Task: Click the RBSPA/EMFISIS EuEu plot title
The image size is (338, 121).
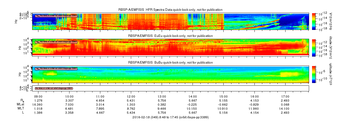Action: [x=171, y=36]
